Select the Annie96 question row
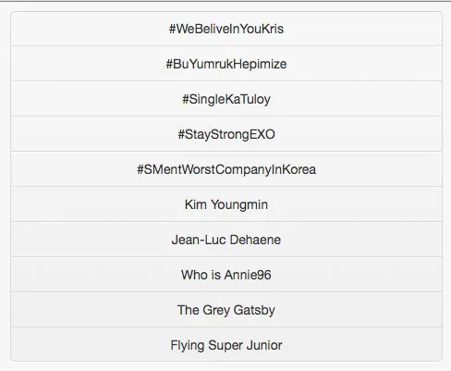 click(x=226, y=275)
